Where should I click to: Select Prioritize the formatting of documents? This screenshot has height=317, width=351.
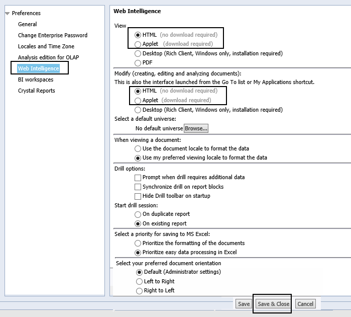coord(138,243)
